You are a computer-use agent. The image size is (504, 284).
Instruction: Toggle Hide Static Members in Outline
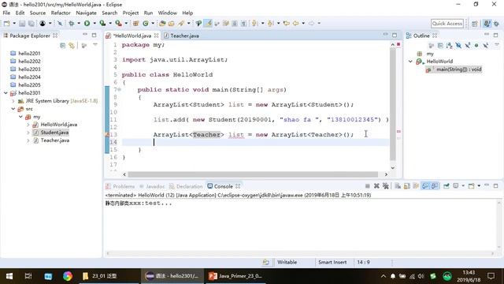pos(467,46)
